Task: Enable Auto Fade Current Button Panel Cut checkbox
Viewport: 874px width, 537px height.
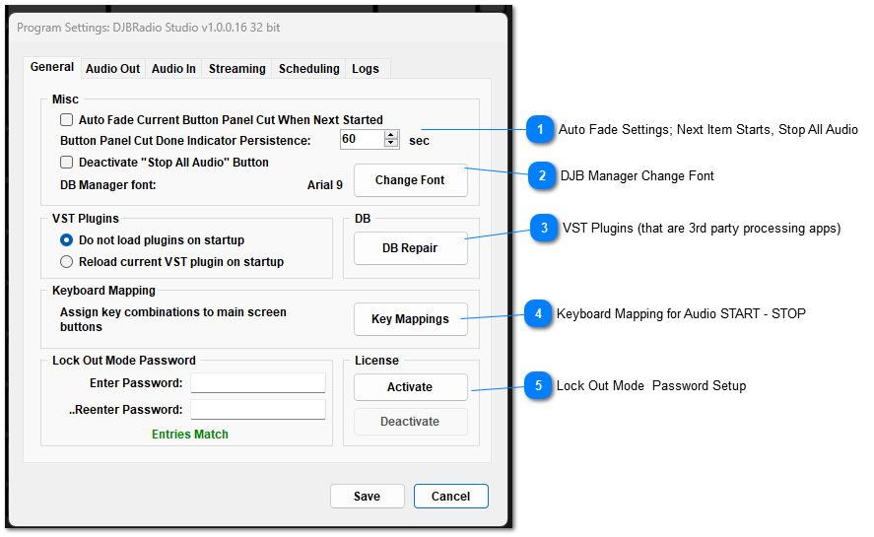Action: [x=66, y=120]
